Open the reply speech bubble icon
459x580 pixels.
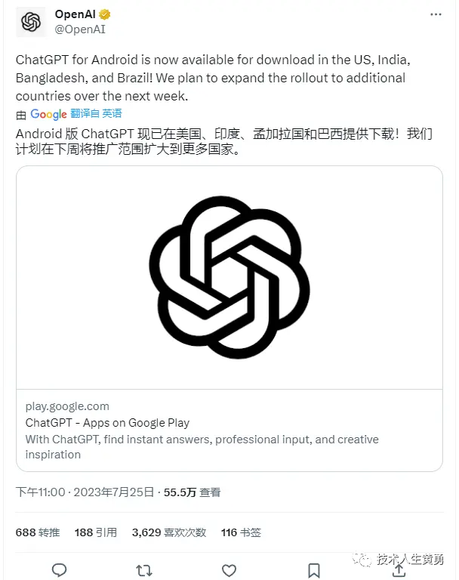(x=59, y=570)
